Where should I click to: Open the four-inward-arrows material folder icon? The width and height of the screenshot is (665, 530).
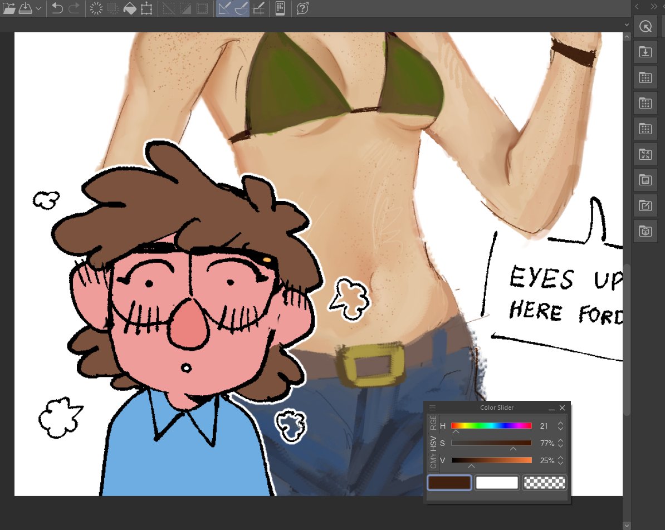(646, 154)
